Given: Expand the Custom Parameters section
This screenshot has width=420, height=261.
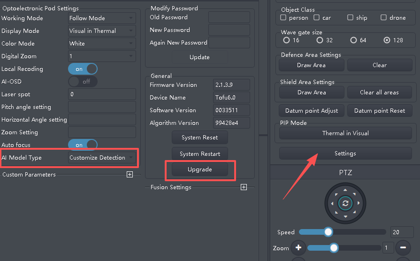Looking at the screenshot, I should click(x=130, y=175).
